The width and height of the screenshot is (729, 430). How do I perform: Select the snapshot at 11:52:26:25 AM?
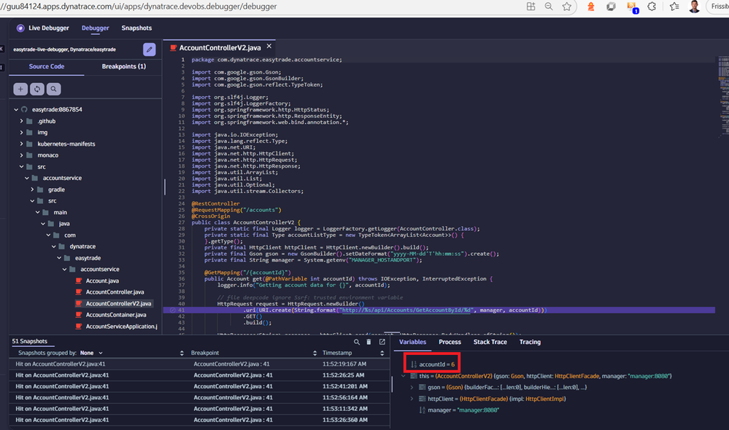click(x=199, y=375)
